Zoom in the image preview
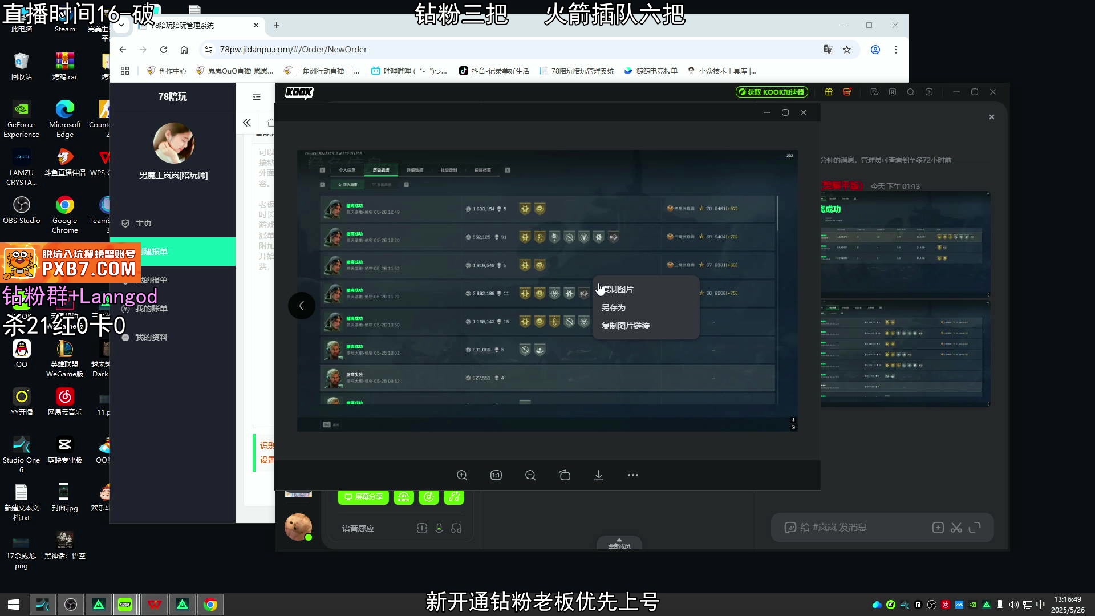Screen dimensions: 1095x616 point(462,475)
